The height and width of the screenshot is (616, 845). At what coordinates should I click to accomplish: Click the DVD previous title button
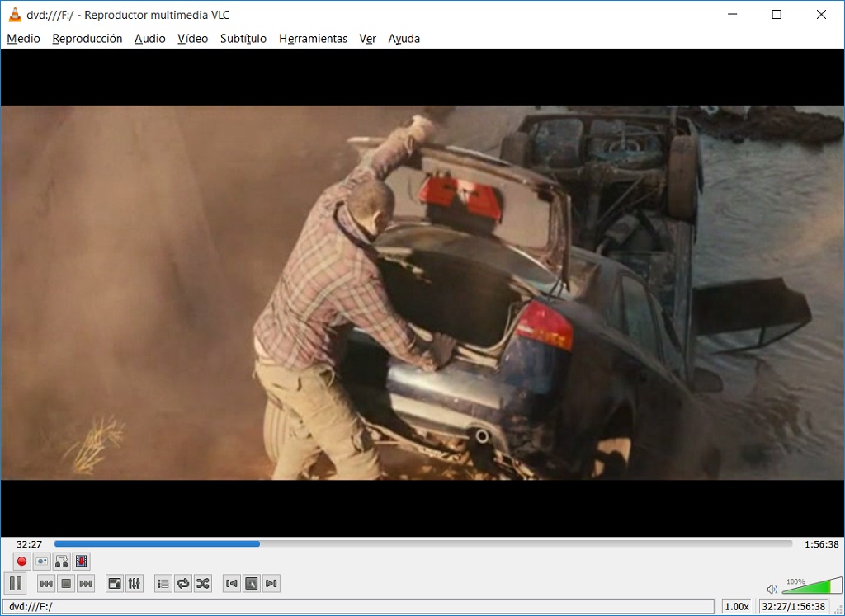point(232,583)
